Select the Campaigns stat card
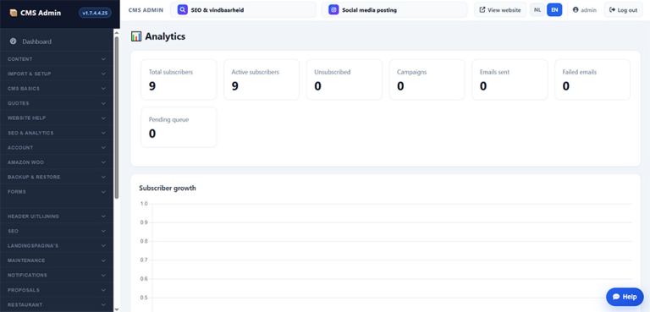The height and width of the screenshot is (312, 650). point(427,79)
